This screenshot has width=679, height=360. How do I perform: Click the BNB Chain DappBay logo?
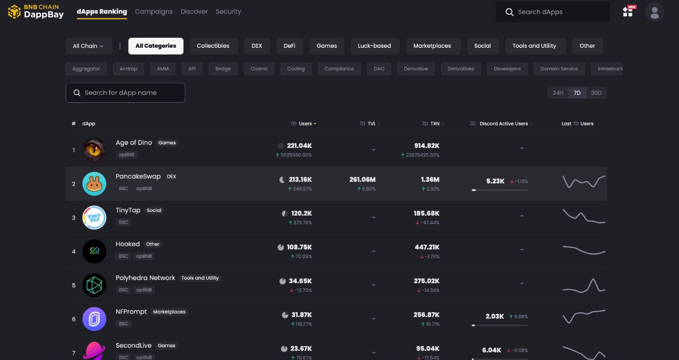coord(36,11)
